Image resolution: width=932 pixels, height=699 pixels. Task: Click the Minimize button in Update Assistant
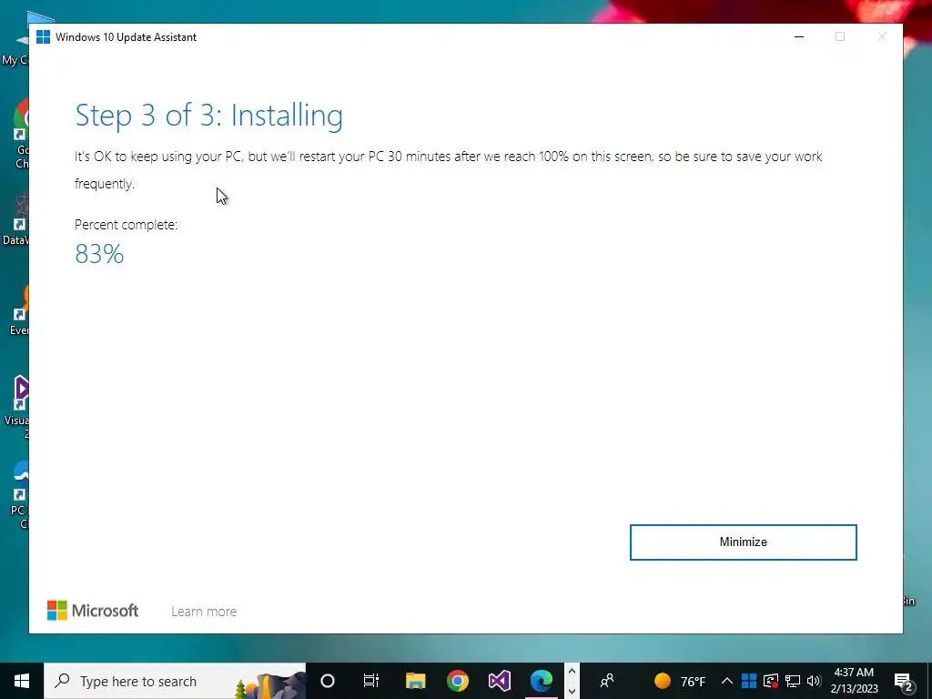(x=743, y=542)
